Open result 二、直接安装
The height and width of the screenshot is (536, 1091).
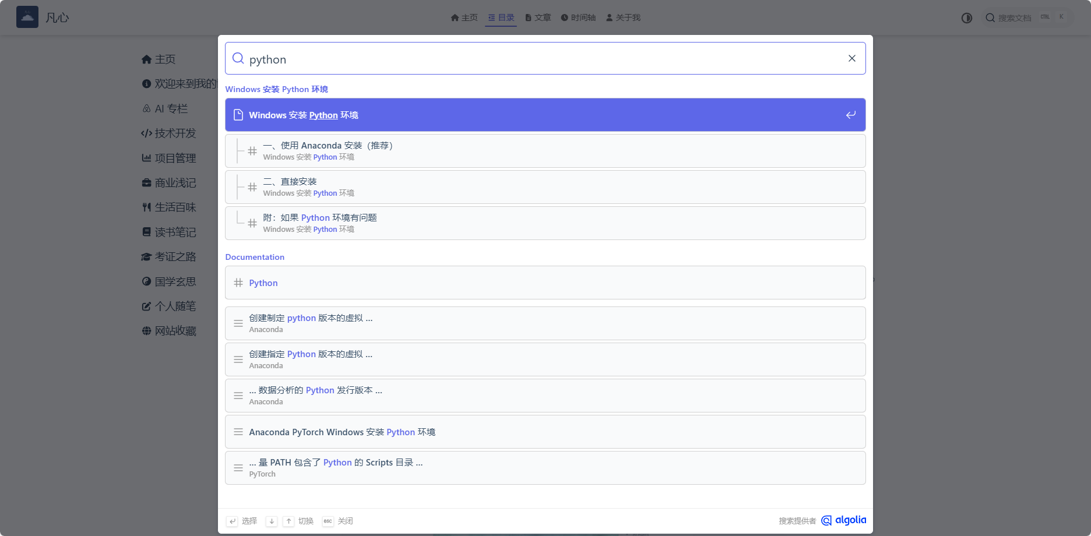[545, 187]
